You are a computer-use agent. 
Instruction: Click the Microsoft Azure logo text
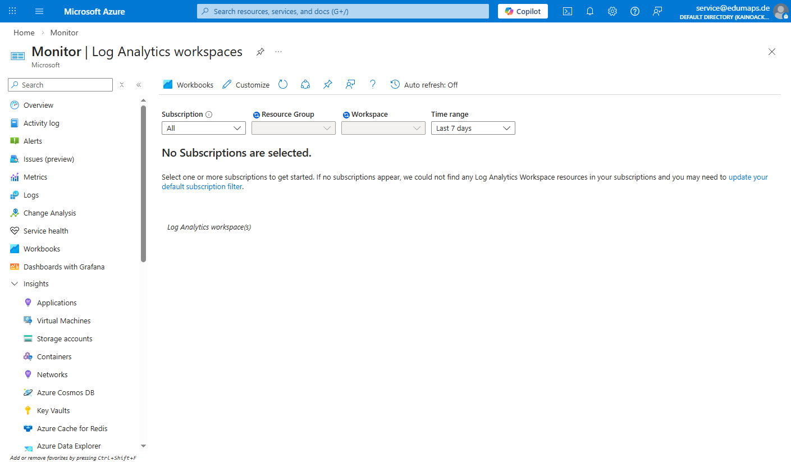tap(94, 11)
